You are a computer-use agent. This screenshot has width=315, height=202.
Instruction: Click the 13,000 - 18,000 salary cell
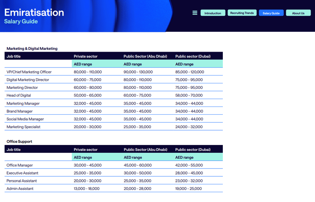(87, 189)
